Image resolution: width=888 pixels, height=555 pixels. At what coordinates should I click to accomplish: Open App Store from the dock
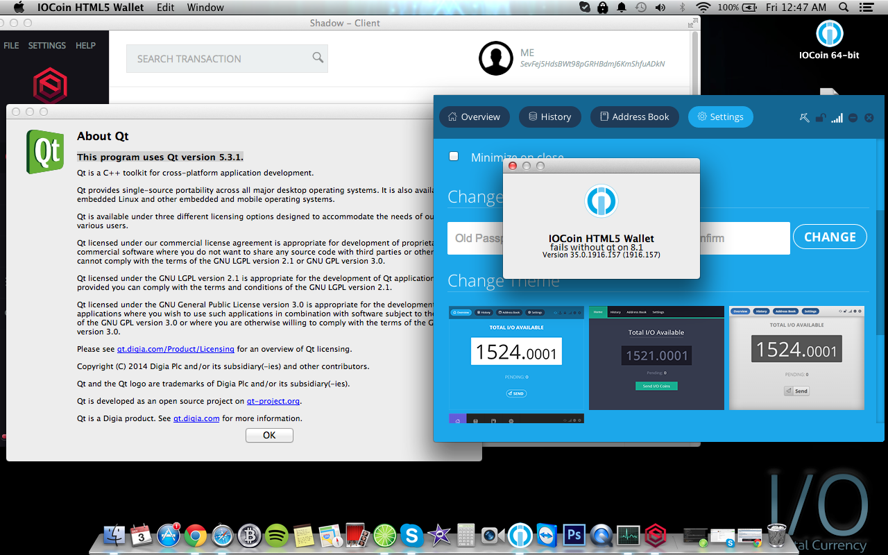[x=169, y=535]
